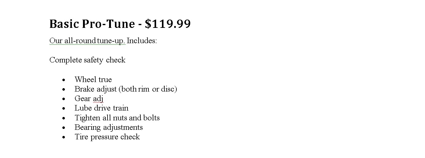Click the bullet before 'Brake adjust'
Screen dimensions: 425x158
coord(64,90)
